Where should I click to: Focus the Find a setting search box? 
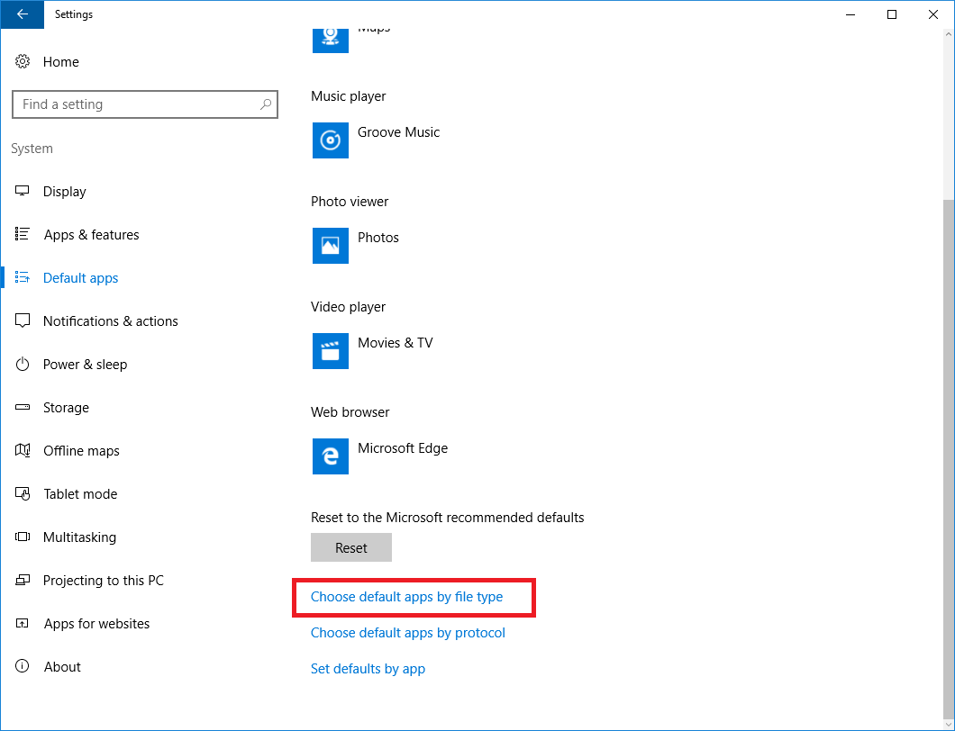[x=145, y=104]
